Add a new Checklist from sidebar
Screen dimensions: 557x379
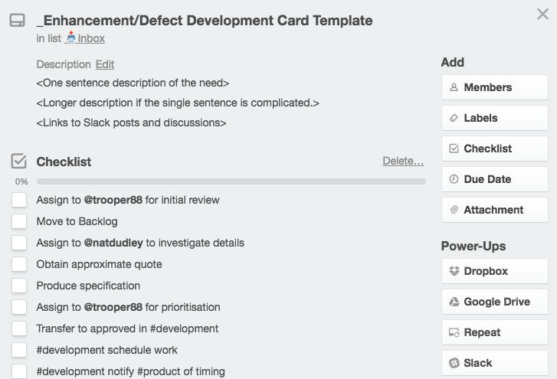pos(495,149)
